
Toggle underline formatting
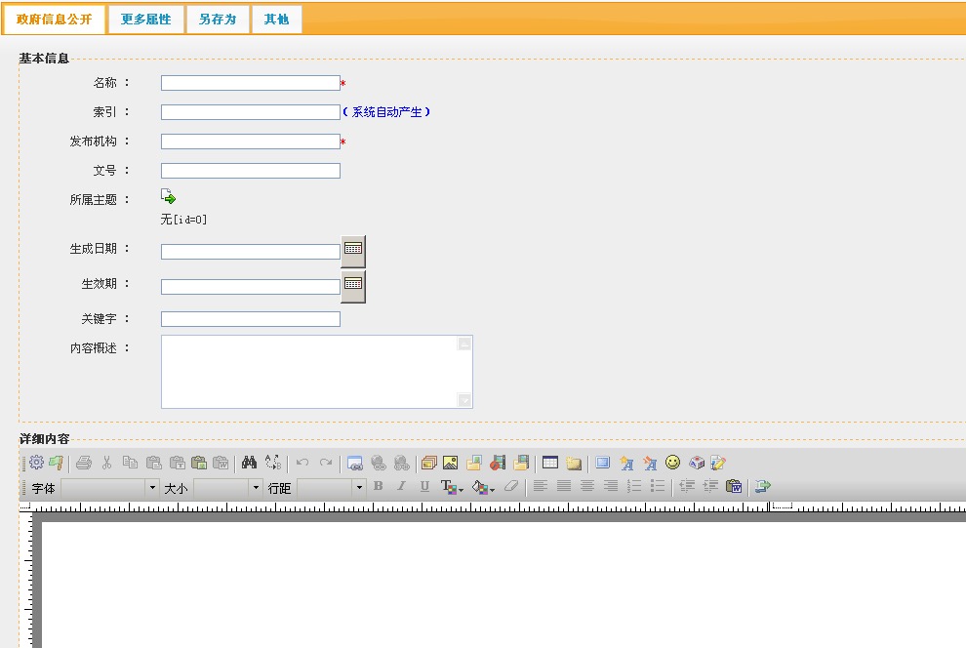424,486
